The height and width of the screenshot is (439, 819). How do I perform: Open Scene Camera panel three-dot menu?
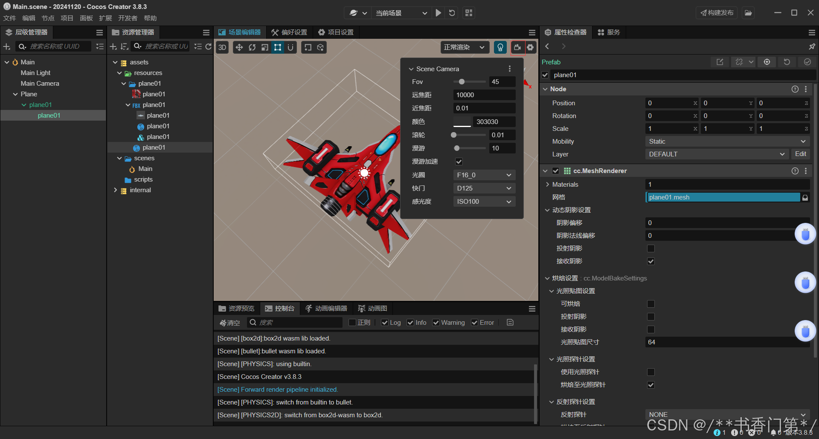pyautogui.click(x=510, y=69)
